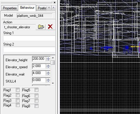Click the SKILL4 label
Screen dimensions: 140x114
[11, 81]
